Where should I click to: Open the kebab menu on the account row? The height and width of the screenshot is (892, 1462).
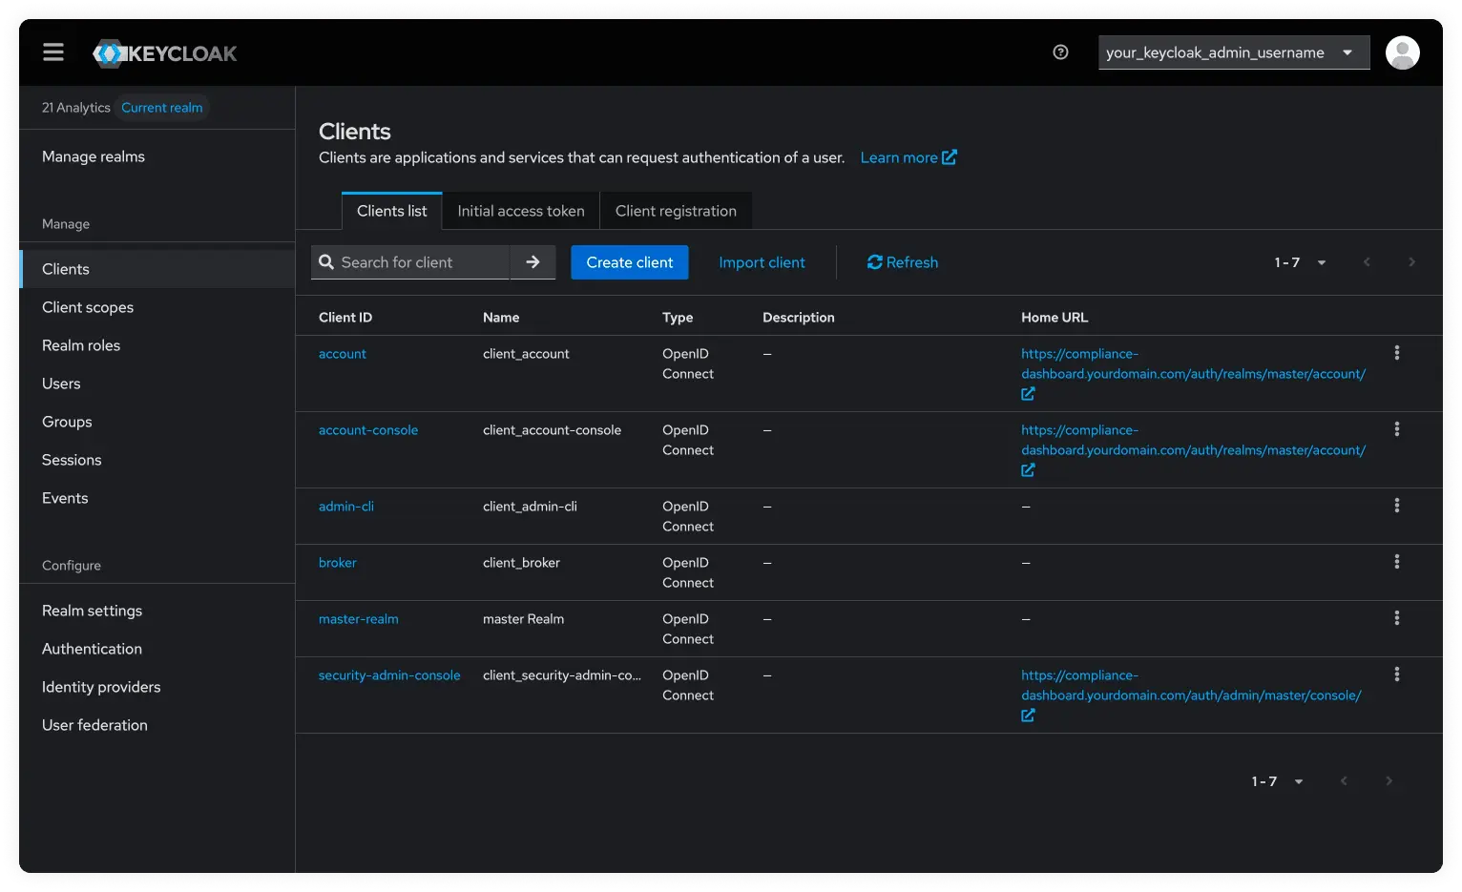click(1396, 352)
